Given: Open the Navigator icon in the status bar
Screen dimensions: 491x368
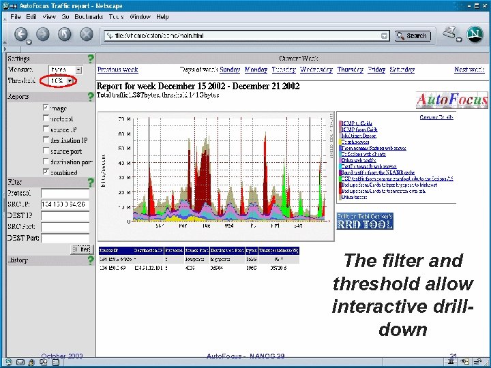Looking at the screenshot, I should click(8, 363).
